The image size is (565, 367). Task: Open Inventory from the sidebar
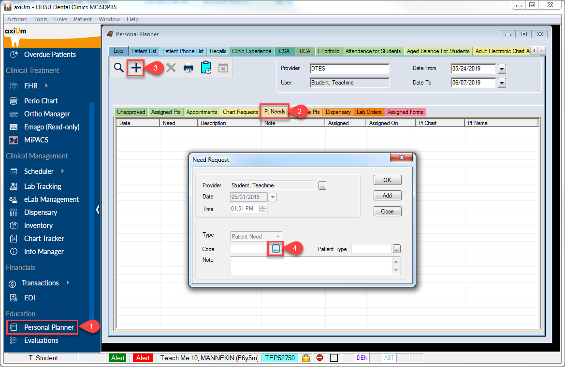click(38, 226)
